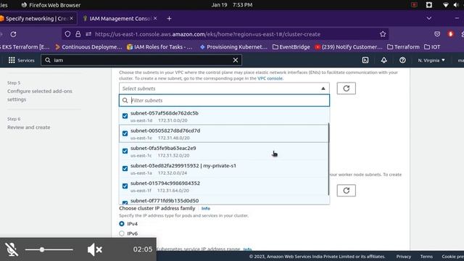Click the shield tracking protection icon
464x261 pixels.
coord(67,34)
